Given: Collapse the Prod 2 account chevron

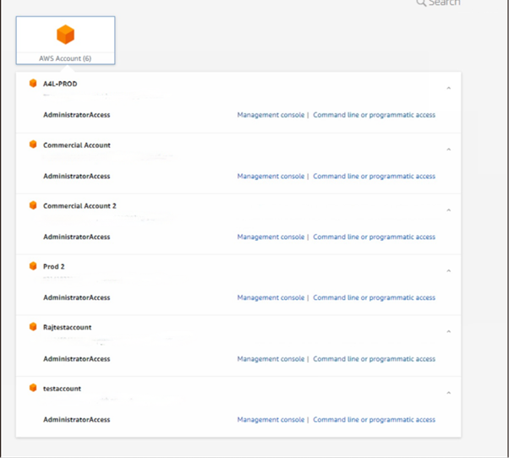Looking at the screenshot, I should (x=449, y=271).
